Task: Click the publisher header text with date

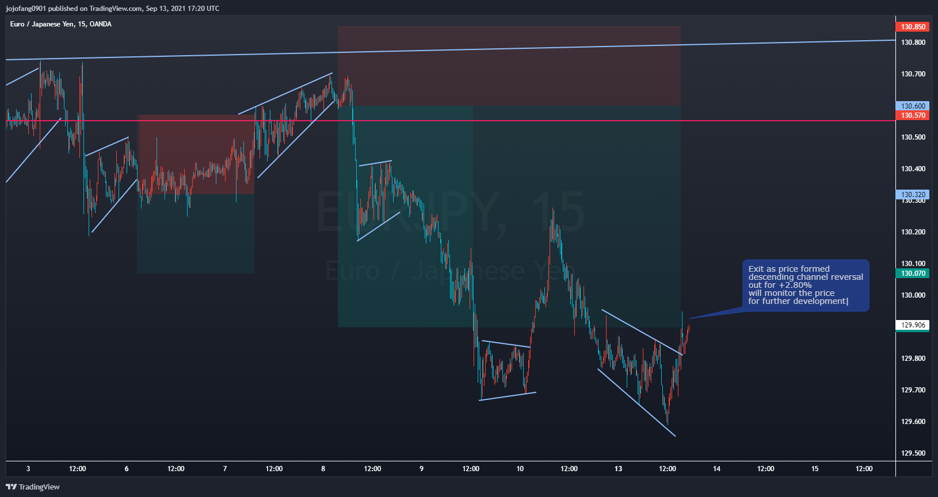Action: [x=113, y=8]
